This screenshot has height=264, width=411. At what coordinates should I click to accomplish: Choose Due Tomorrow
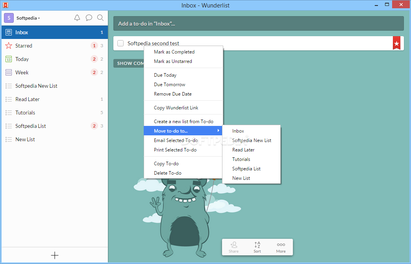183,85
